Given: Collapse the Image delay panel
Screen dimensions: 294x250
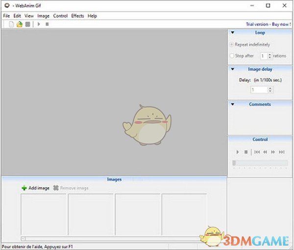Looking at the screenshot, I should click(x=232, y=69).
